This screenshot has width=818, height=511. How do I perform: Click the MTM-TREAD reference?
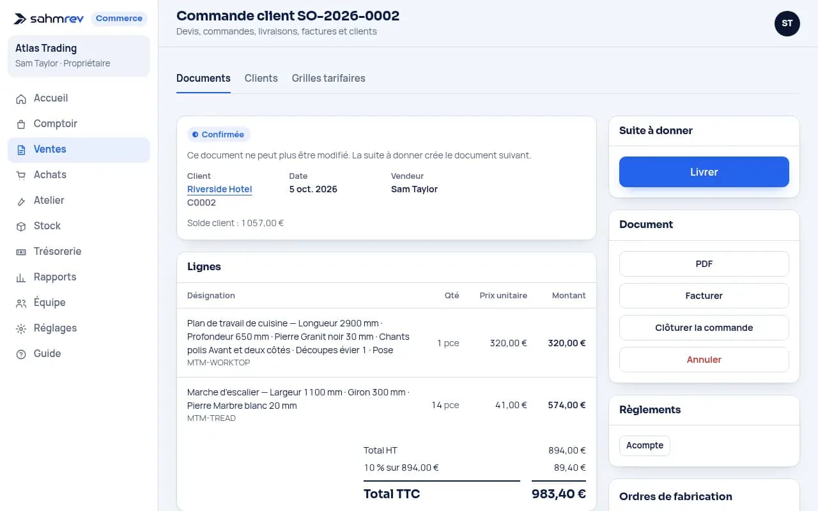pos(212,418)
